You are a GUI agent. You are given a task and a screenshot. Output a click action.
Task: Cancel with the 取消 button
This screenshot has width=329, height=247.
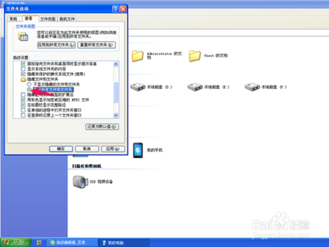(87, 149)
